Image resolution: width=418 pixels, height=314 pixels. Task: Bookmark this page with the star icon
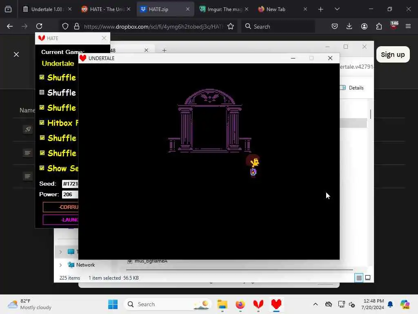click(x=231, y=26)
